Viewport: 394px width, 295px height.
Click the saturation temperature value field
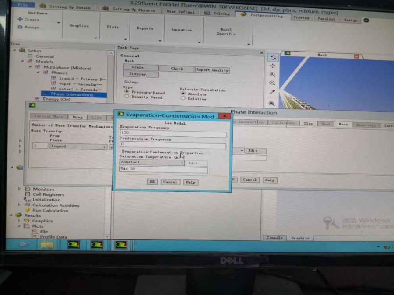(163, 169)
